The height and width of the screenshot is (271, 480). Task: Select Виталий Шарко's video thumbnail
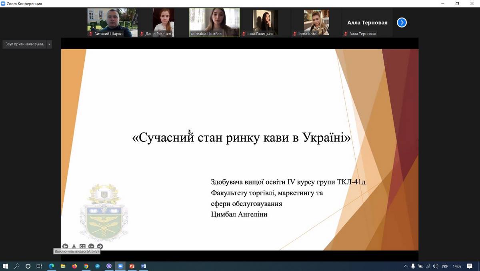tap(112, 22)
